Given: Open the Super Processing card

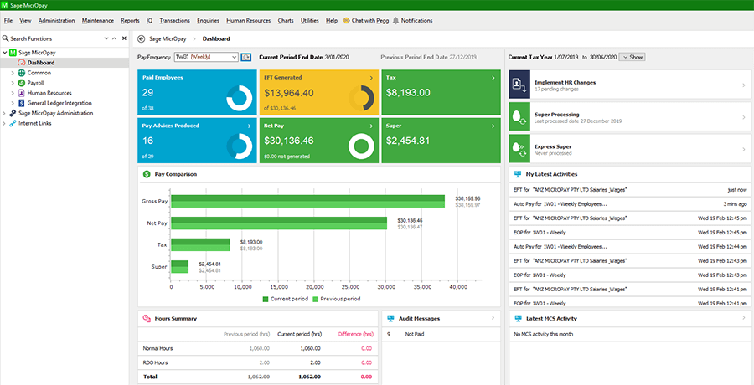Looking at the screenshot, I should (x=629, y=116).
